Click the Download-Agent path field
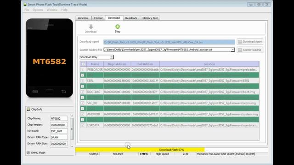294x165 pixels. [x=169, y=42]
